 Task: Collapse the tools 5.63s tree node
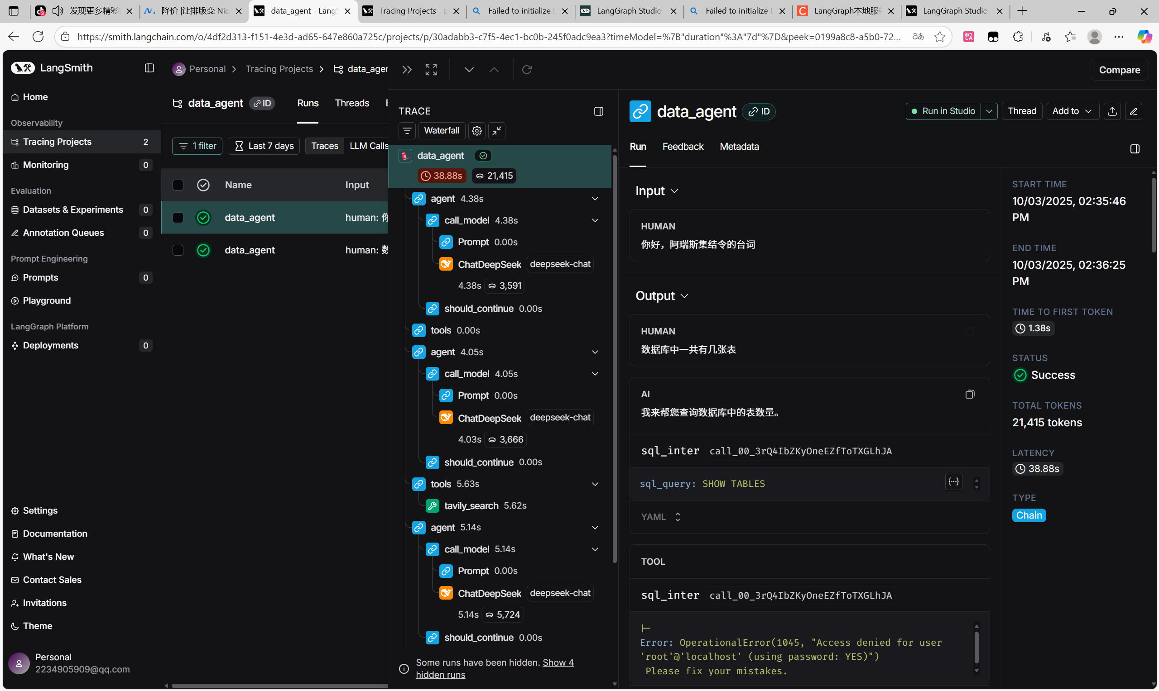pyautogui.click(x=595, y=484)
